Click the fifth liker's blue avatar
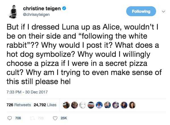The height and width of the screenshot is (125, 170). tap(99, 105)
